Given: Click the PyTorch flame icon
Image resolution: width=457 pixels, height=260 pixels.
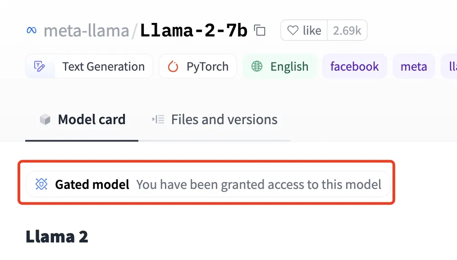Looking at the screenshot, I should [x=173, y=67].
